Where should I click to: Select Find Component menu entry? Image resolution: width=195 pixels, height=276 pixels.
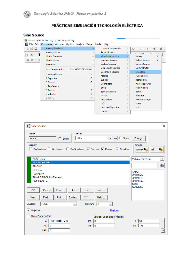pyautogui.click(x=68, y=69)
